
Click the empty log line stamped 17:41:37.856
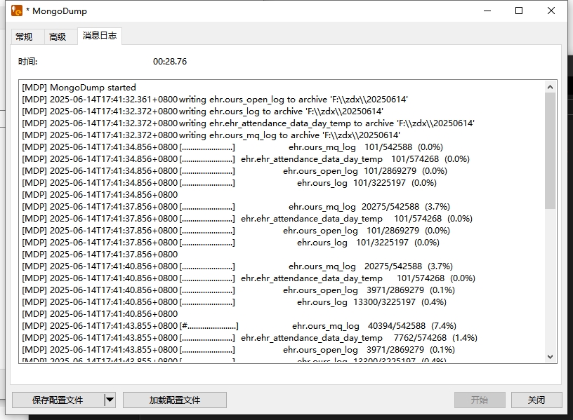(x=100, y=255)
